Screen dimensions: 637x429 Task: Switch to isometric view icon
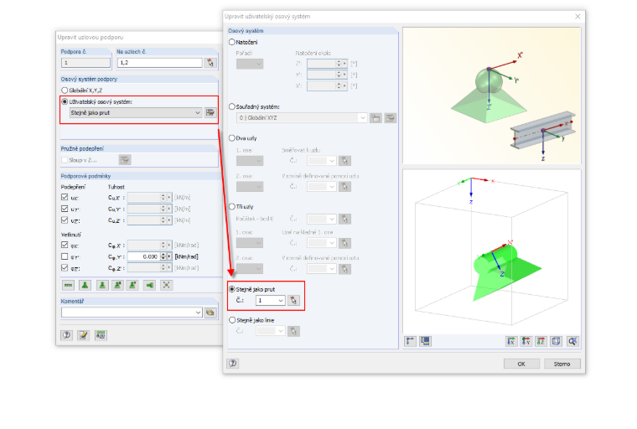pos(556,341)
